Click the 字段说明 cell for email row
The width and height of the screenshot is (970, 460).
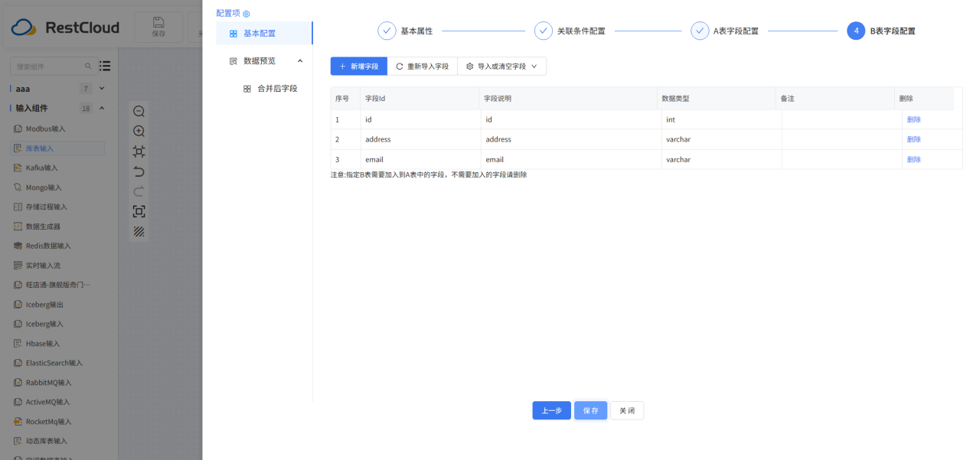571,159
